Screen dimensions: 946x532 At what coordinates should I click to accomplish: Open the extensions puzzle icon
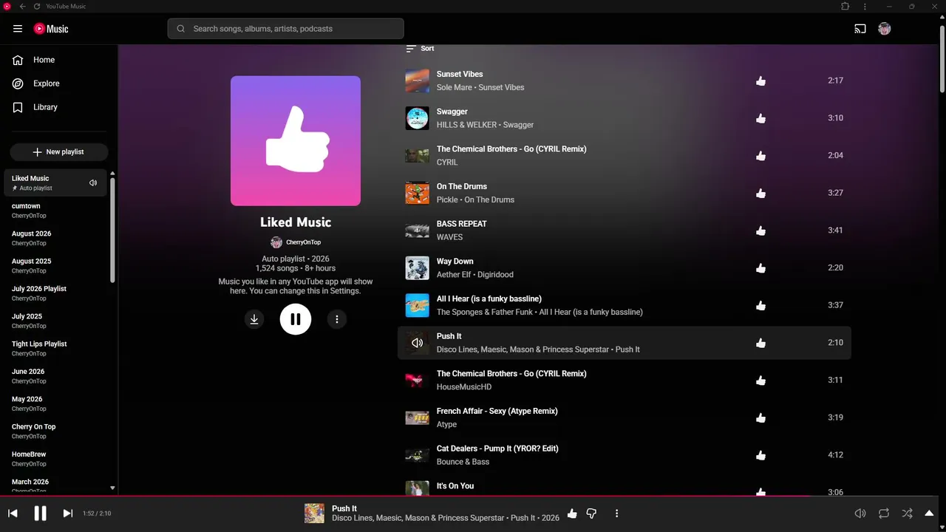tap(845, 7)
